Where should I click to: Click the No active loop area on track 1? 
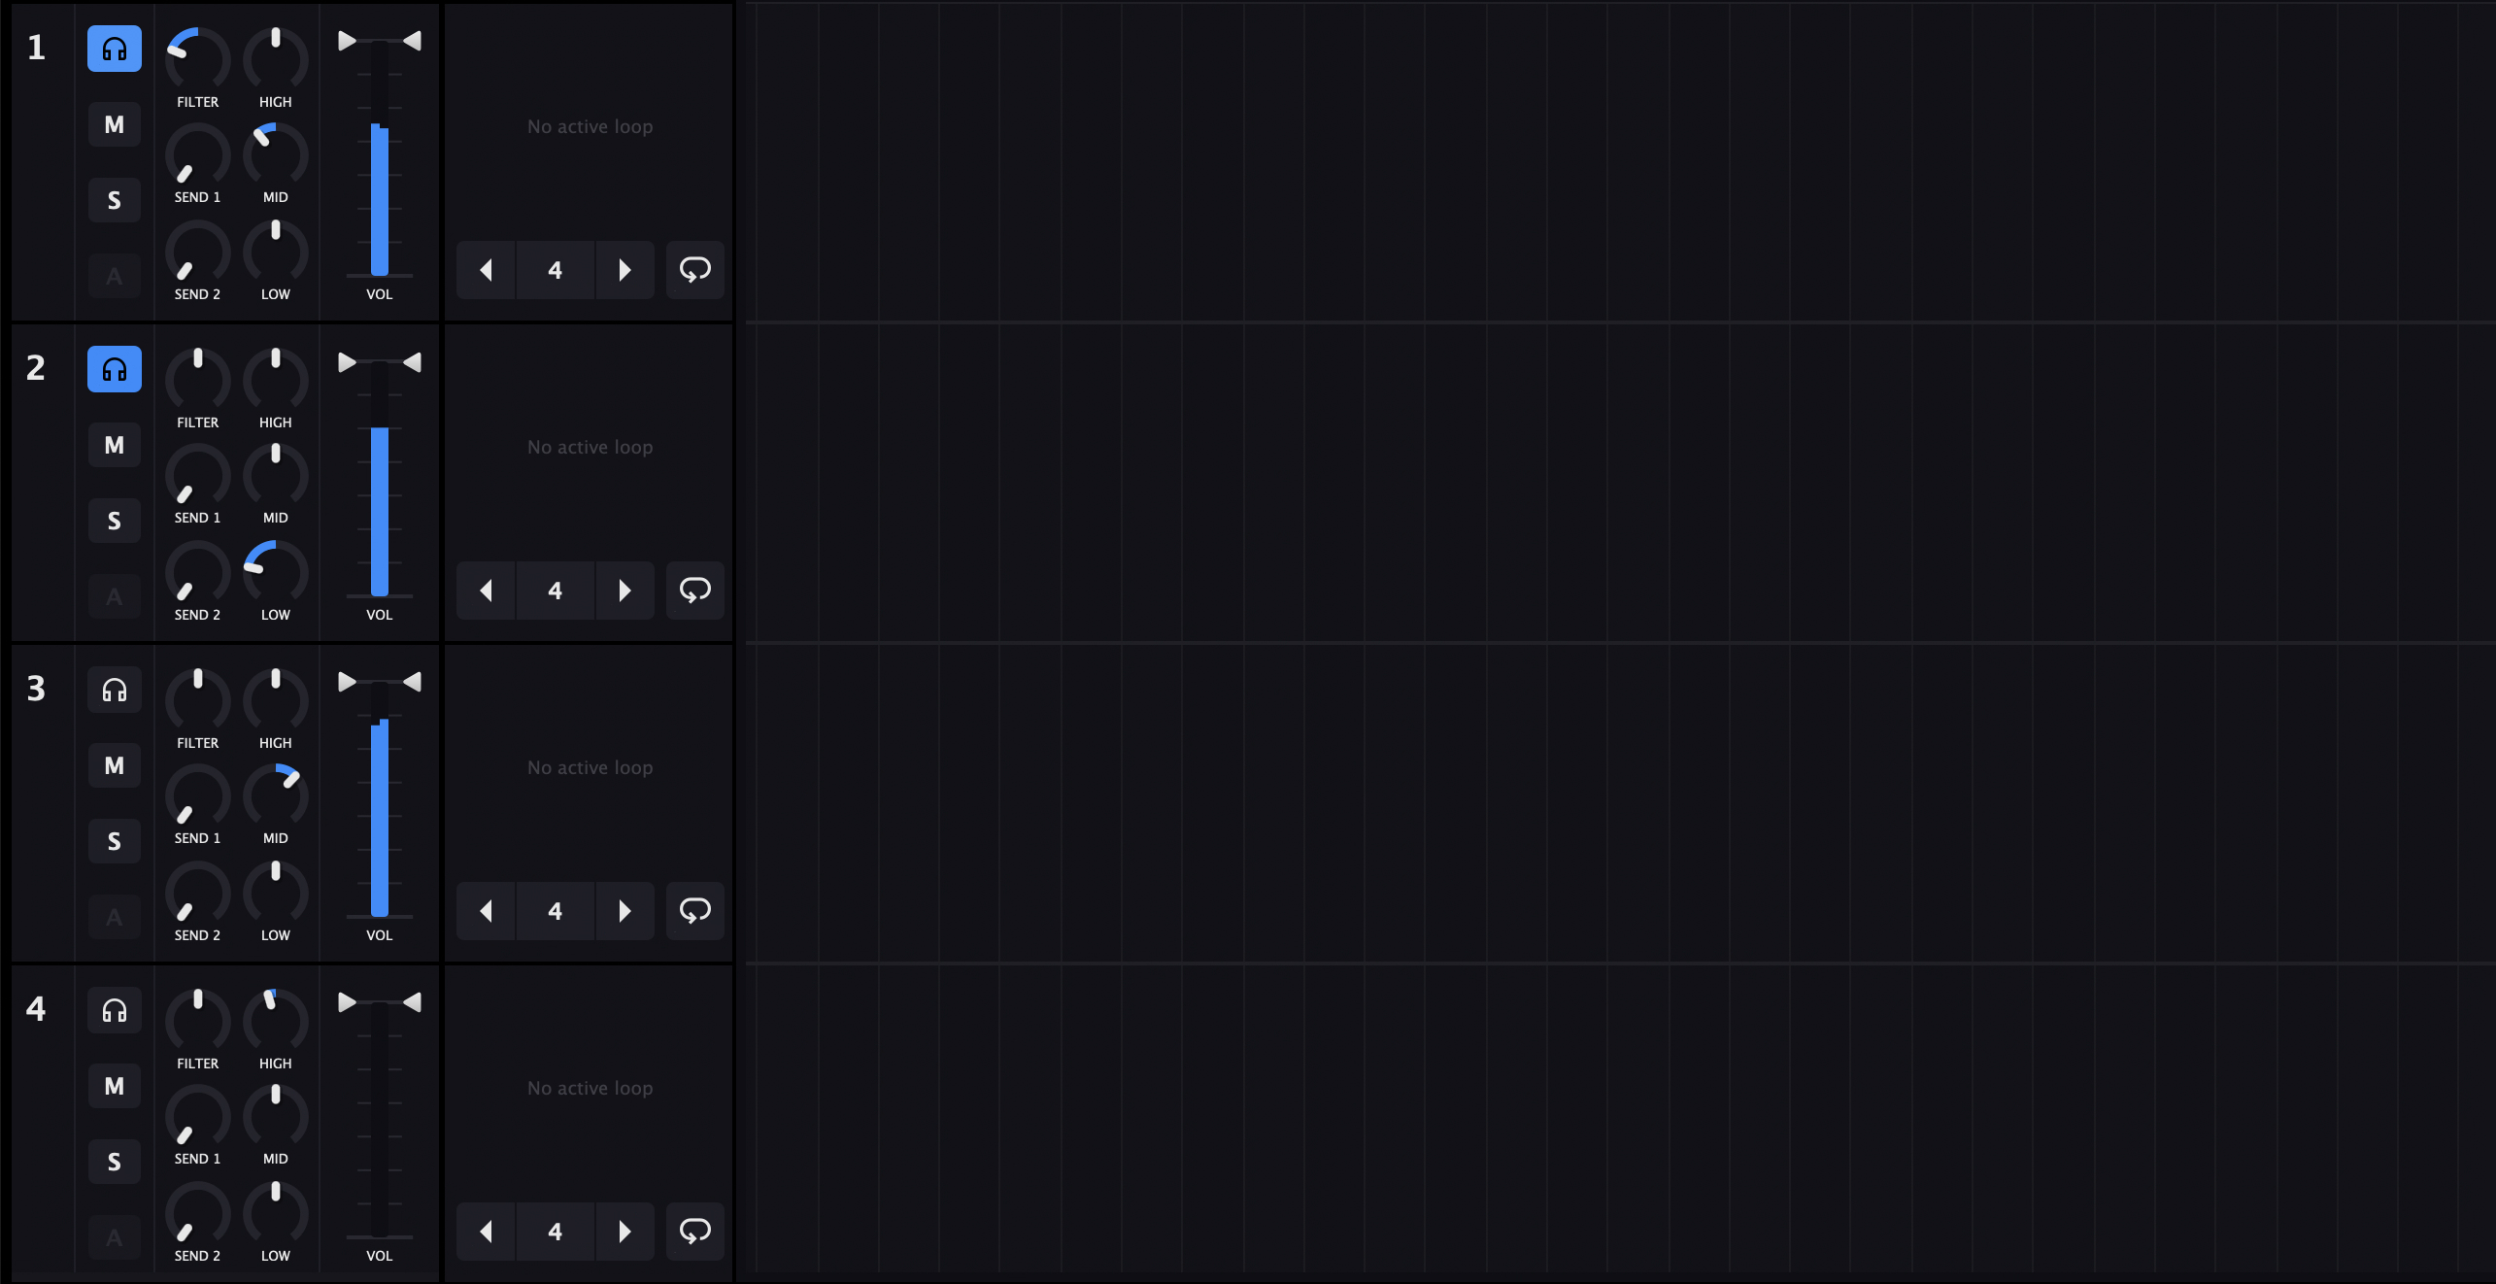click(x=589, y=125)
